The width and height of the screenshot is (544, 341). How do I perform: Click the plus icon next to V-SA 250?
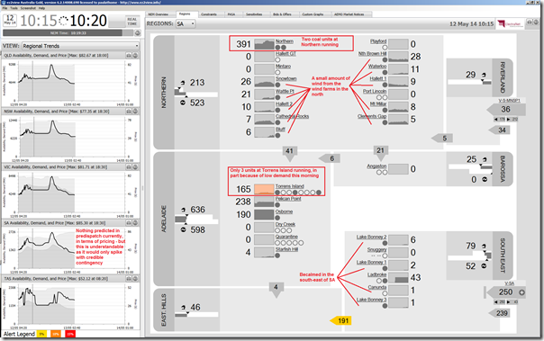coord(521,292)
